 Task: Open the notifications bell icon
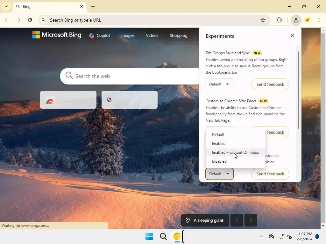click(317, 236)
